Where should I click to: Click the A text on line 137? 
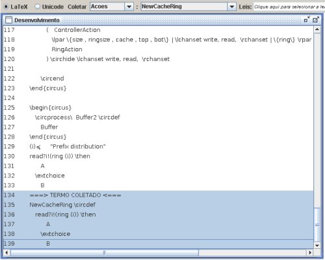pyautogui.click(x=48, y=224)
